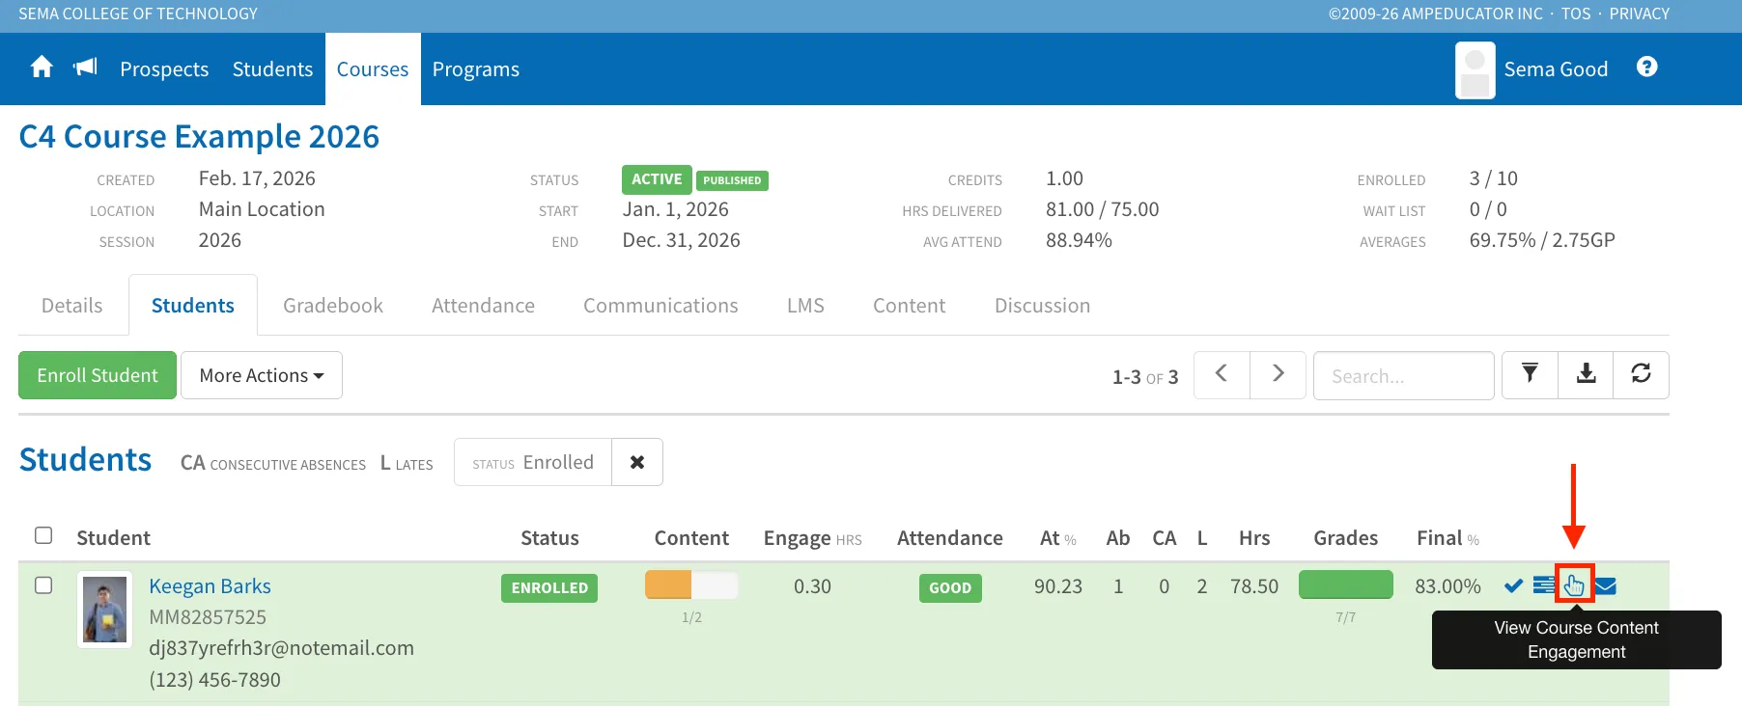Open the help question mark icon

coord(1647,67)
